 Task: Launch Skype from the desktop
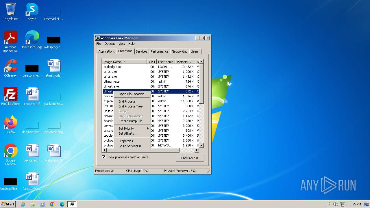click(x=32, y=12)
